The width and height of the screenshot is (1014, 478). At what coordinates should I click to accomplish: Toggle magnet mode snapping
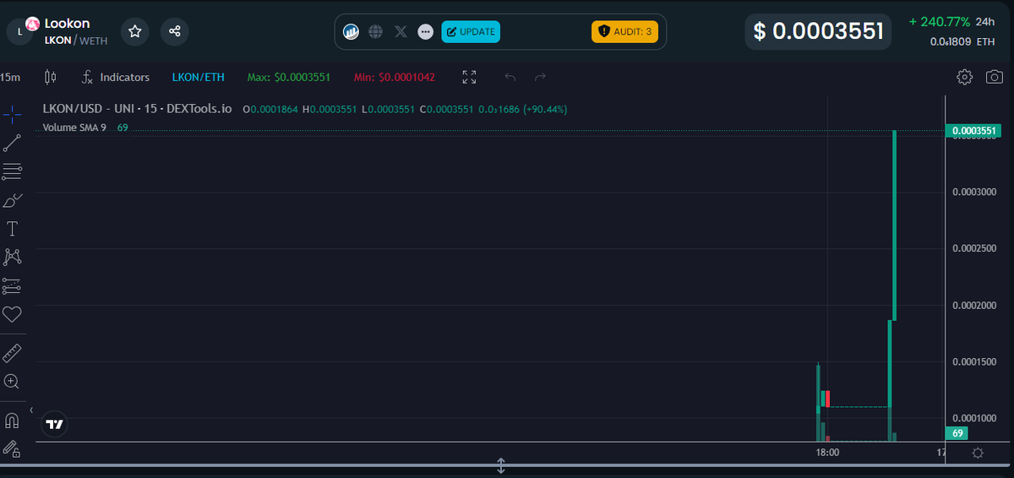[13, 421]
